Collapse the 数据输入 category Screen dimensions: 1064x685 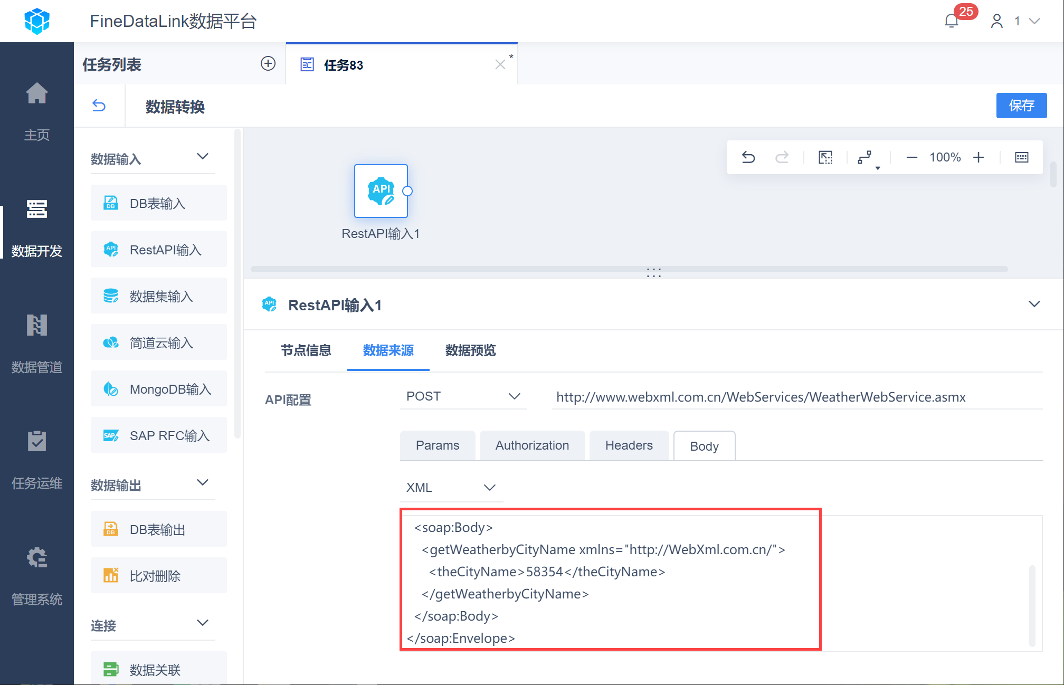[x=203, y=157]
